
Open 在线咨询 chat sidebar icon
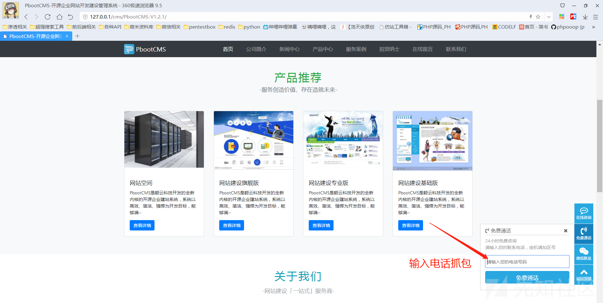pyautogui.click(x=584, y=214)
